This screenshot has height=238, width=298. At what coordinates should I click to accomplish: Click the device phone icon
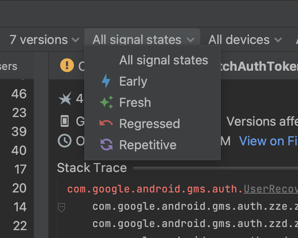click(x=65, y=121)
